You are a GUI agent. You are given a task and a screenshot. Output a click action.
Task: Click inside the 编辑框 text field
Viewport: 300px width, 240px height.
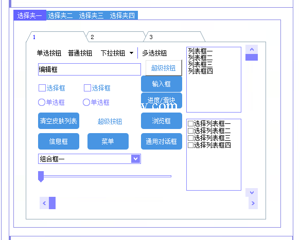[90, 69]
